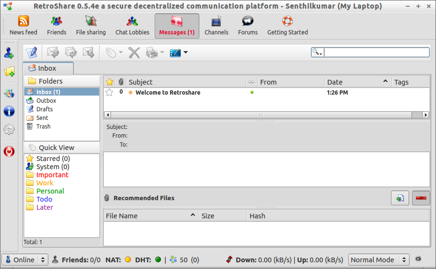The image size is (436, 269).
Task: Click the Forward message icon
Action: coord(89,52)
